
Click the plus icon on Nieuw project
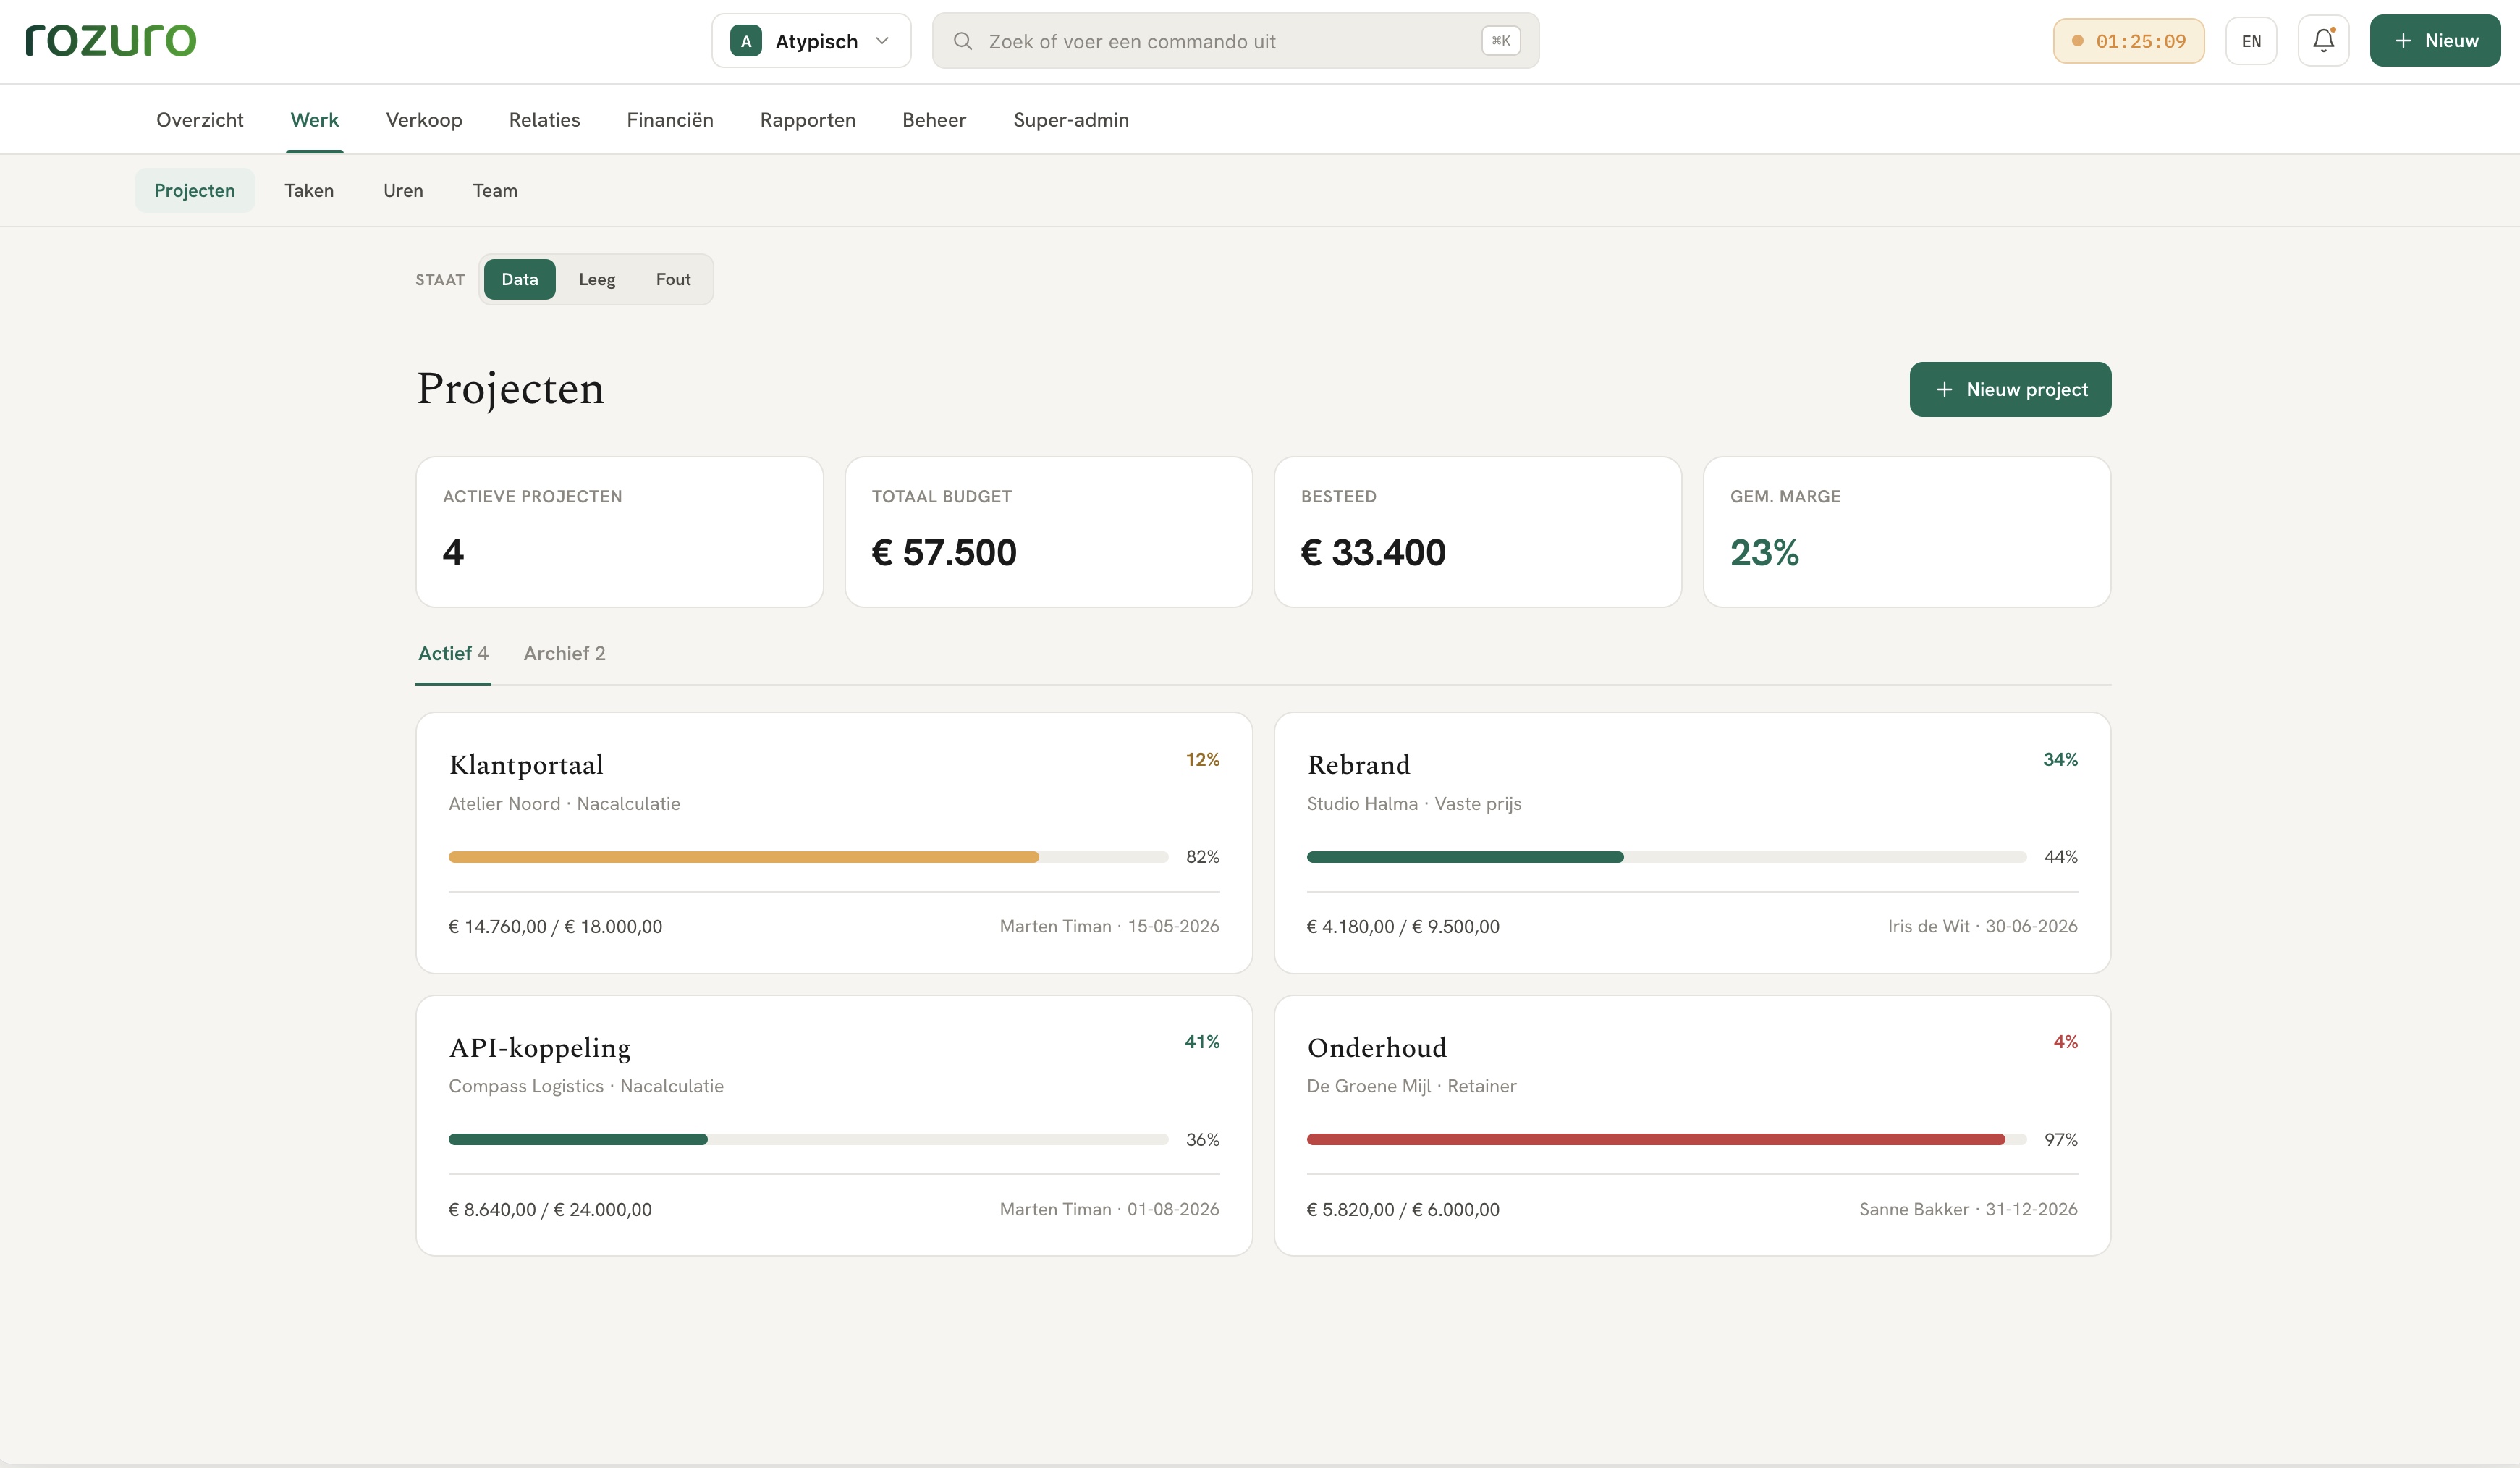(x=1944, y=389)
